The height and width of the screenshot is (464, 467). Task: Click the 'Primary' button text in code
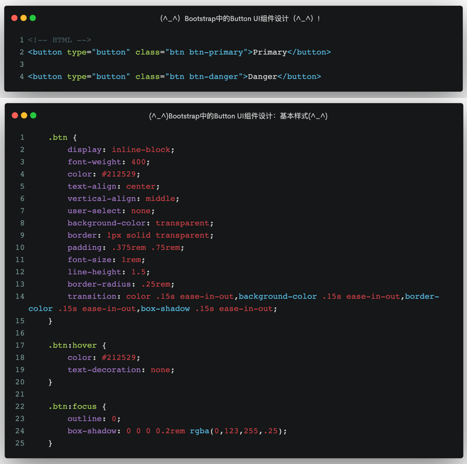tap(270, 52)
